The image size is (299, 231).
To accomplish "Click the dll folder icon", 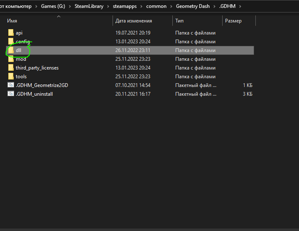I will point(11,50).
